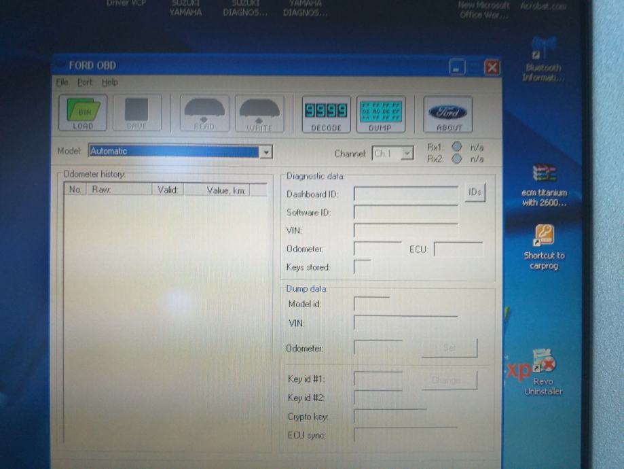Viewport: 624px width, 469px height.
Task: Click the Value, km column header
Action: [217, 190]
